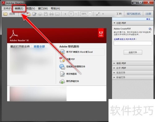Click the 登录 sign-in link
Viewport: 155px width, 122px height.
148,19
